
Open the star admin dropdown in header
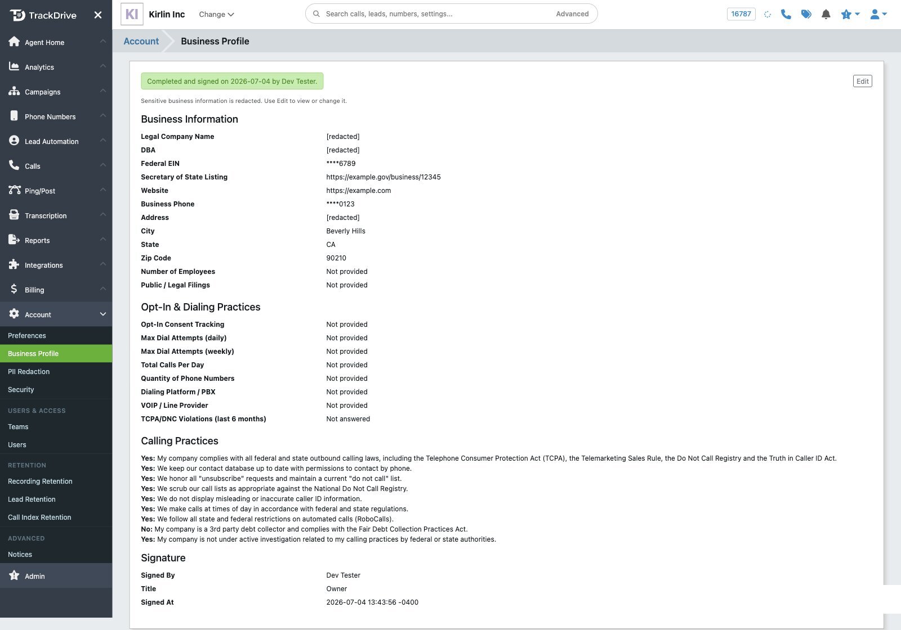850,14
